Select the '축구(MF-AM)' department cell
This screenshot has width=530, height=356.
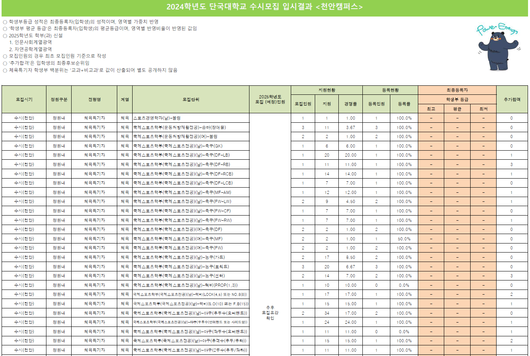[191, 192]
